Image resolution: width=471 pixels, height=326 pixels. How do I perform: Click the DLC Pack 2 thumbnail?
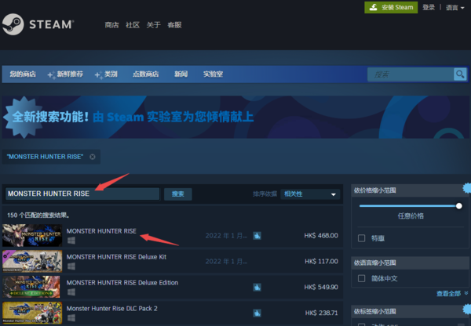(x=32, y=313)
